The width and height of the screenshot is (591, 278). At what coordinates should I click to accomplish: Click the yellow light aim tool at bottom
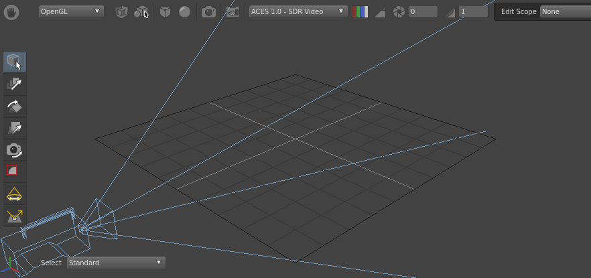pos(15,217)
